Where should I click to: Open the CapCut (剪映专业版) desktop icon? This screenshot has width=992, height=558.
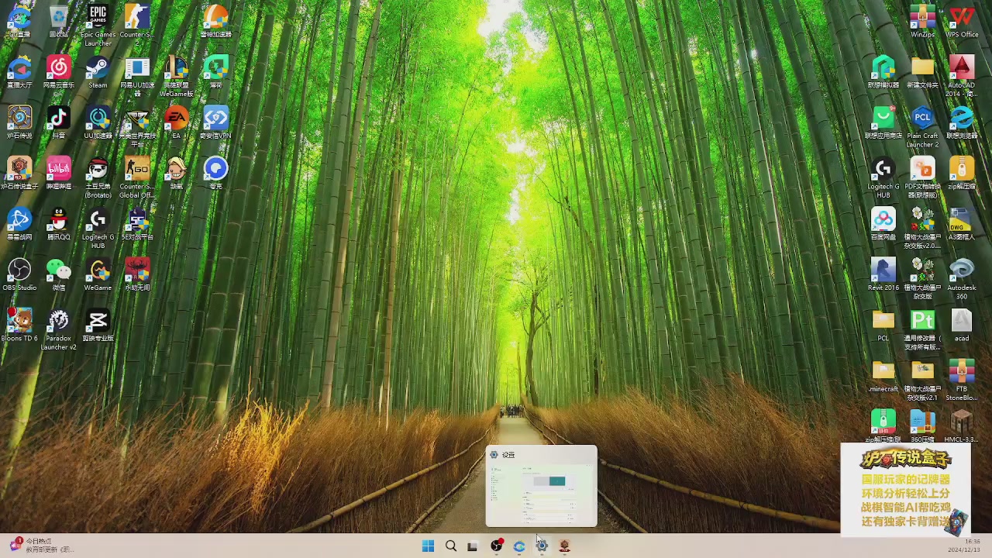coord(98,325)
